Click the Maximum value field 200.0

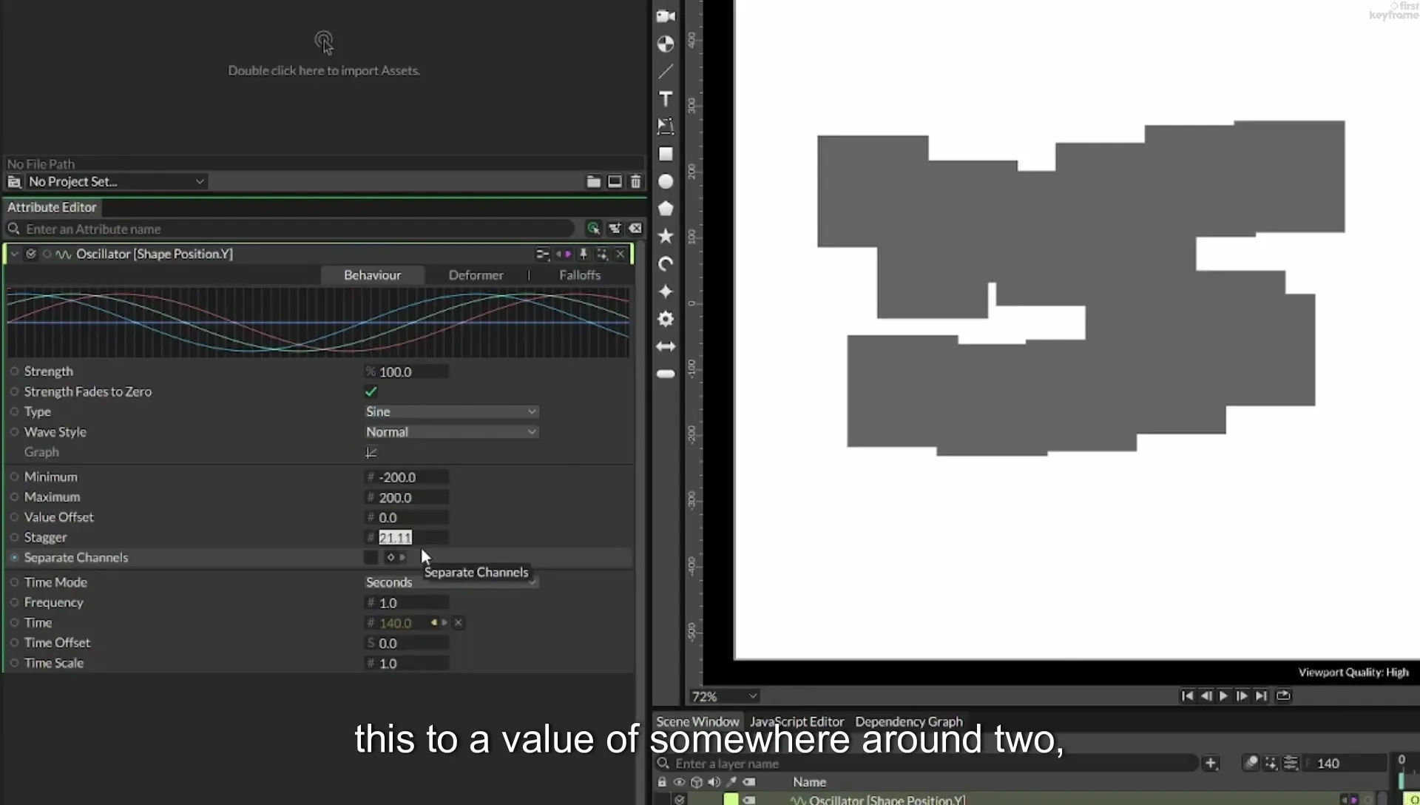413,497
